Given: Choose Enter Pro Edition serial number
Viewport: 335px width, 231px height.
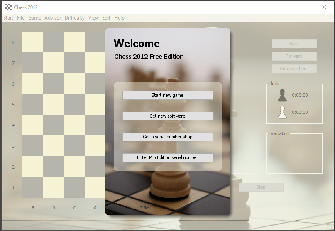Looking at the screenshot, I should (x=167, y=157).
